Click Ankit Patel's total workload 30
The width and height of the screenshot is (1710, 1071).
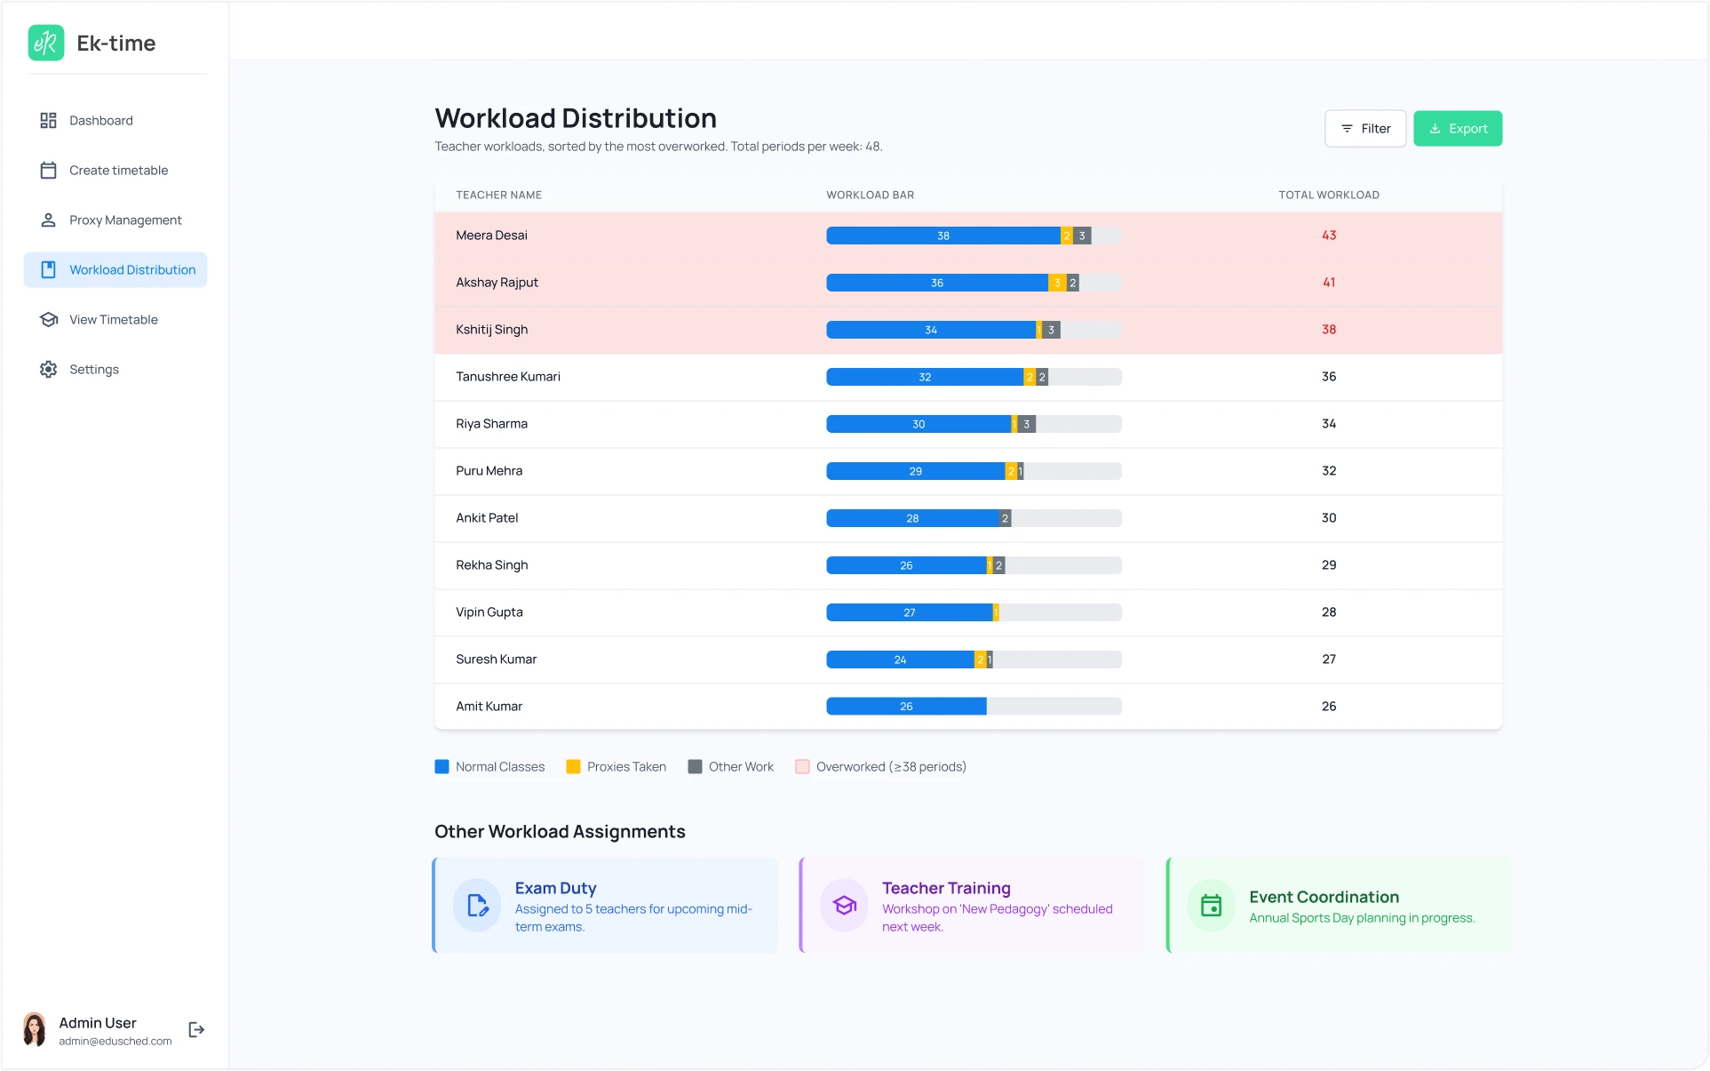1329,518
